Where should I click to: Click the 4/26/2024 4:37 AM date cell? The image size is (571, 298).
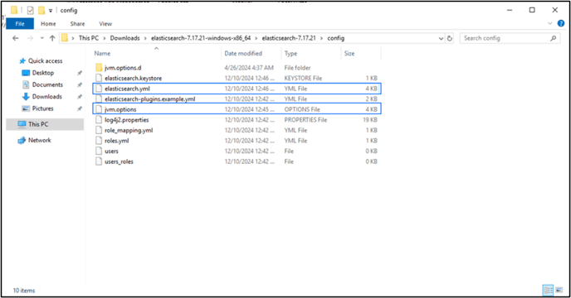(249, 68)
